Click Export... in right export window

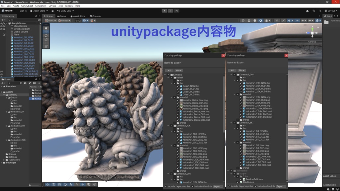(x=280, y=186)
